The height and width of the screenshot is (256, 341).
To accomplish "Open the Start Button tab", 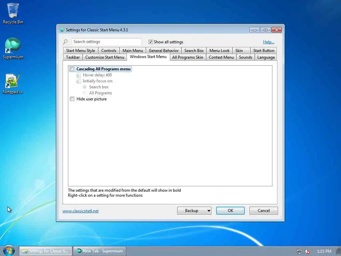I will [x=264, y=51].
